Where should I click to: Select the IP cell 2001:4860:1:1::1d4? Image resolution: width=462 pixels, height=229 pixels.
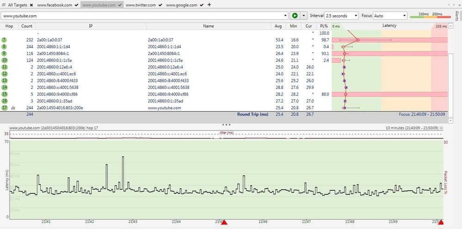point(54,47)
